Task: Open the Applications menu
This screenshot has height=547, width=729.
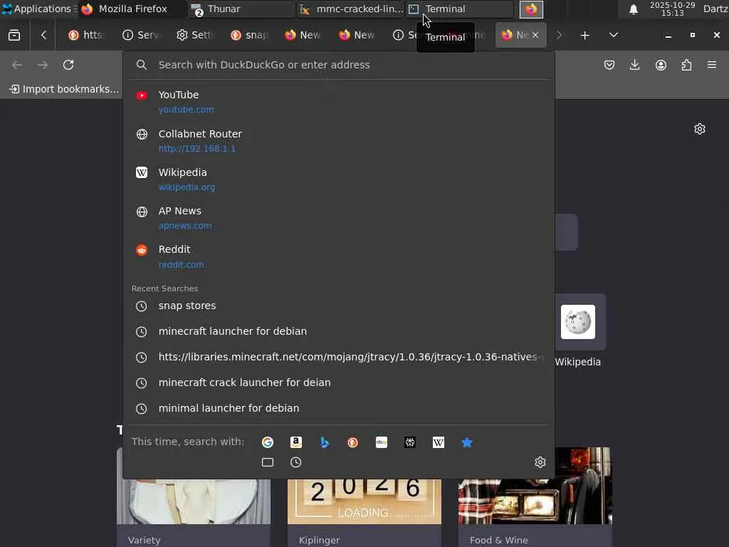Action: tap(37, 9)
